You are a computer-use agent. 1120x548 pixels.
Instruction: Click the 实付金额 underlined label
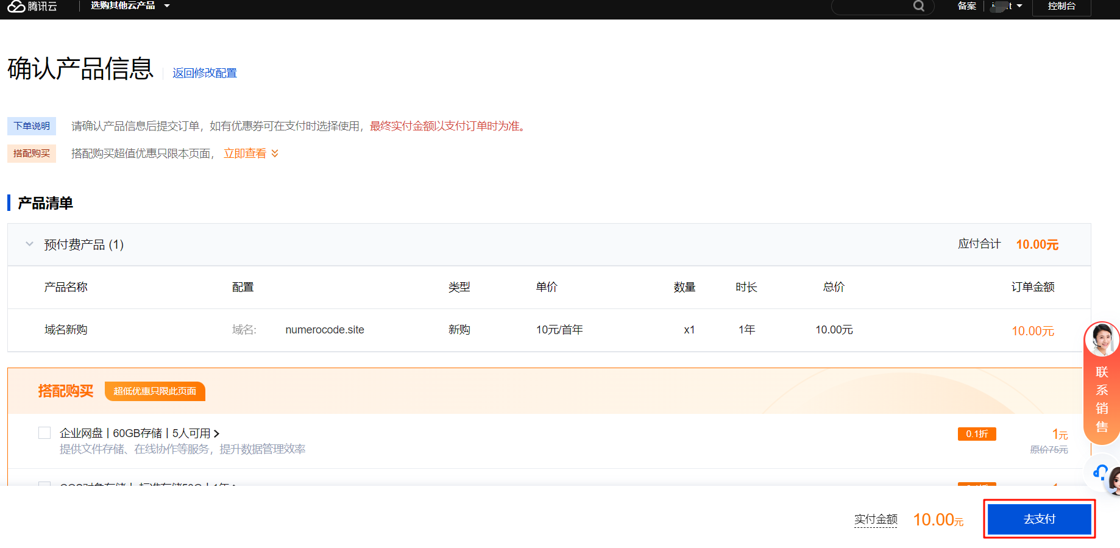(876, 519)
